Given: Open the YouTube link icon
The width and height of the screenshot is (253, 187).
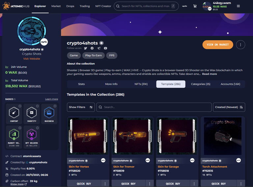Looking at the screenshot, I should (x=105, y=48).
